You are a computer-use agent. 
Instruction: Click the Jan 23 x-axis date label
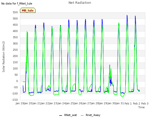point(53,103)
